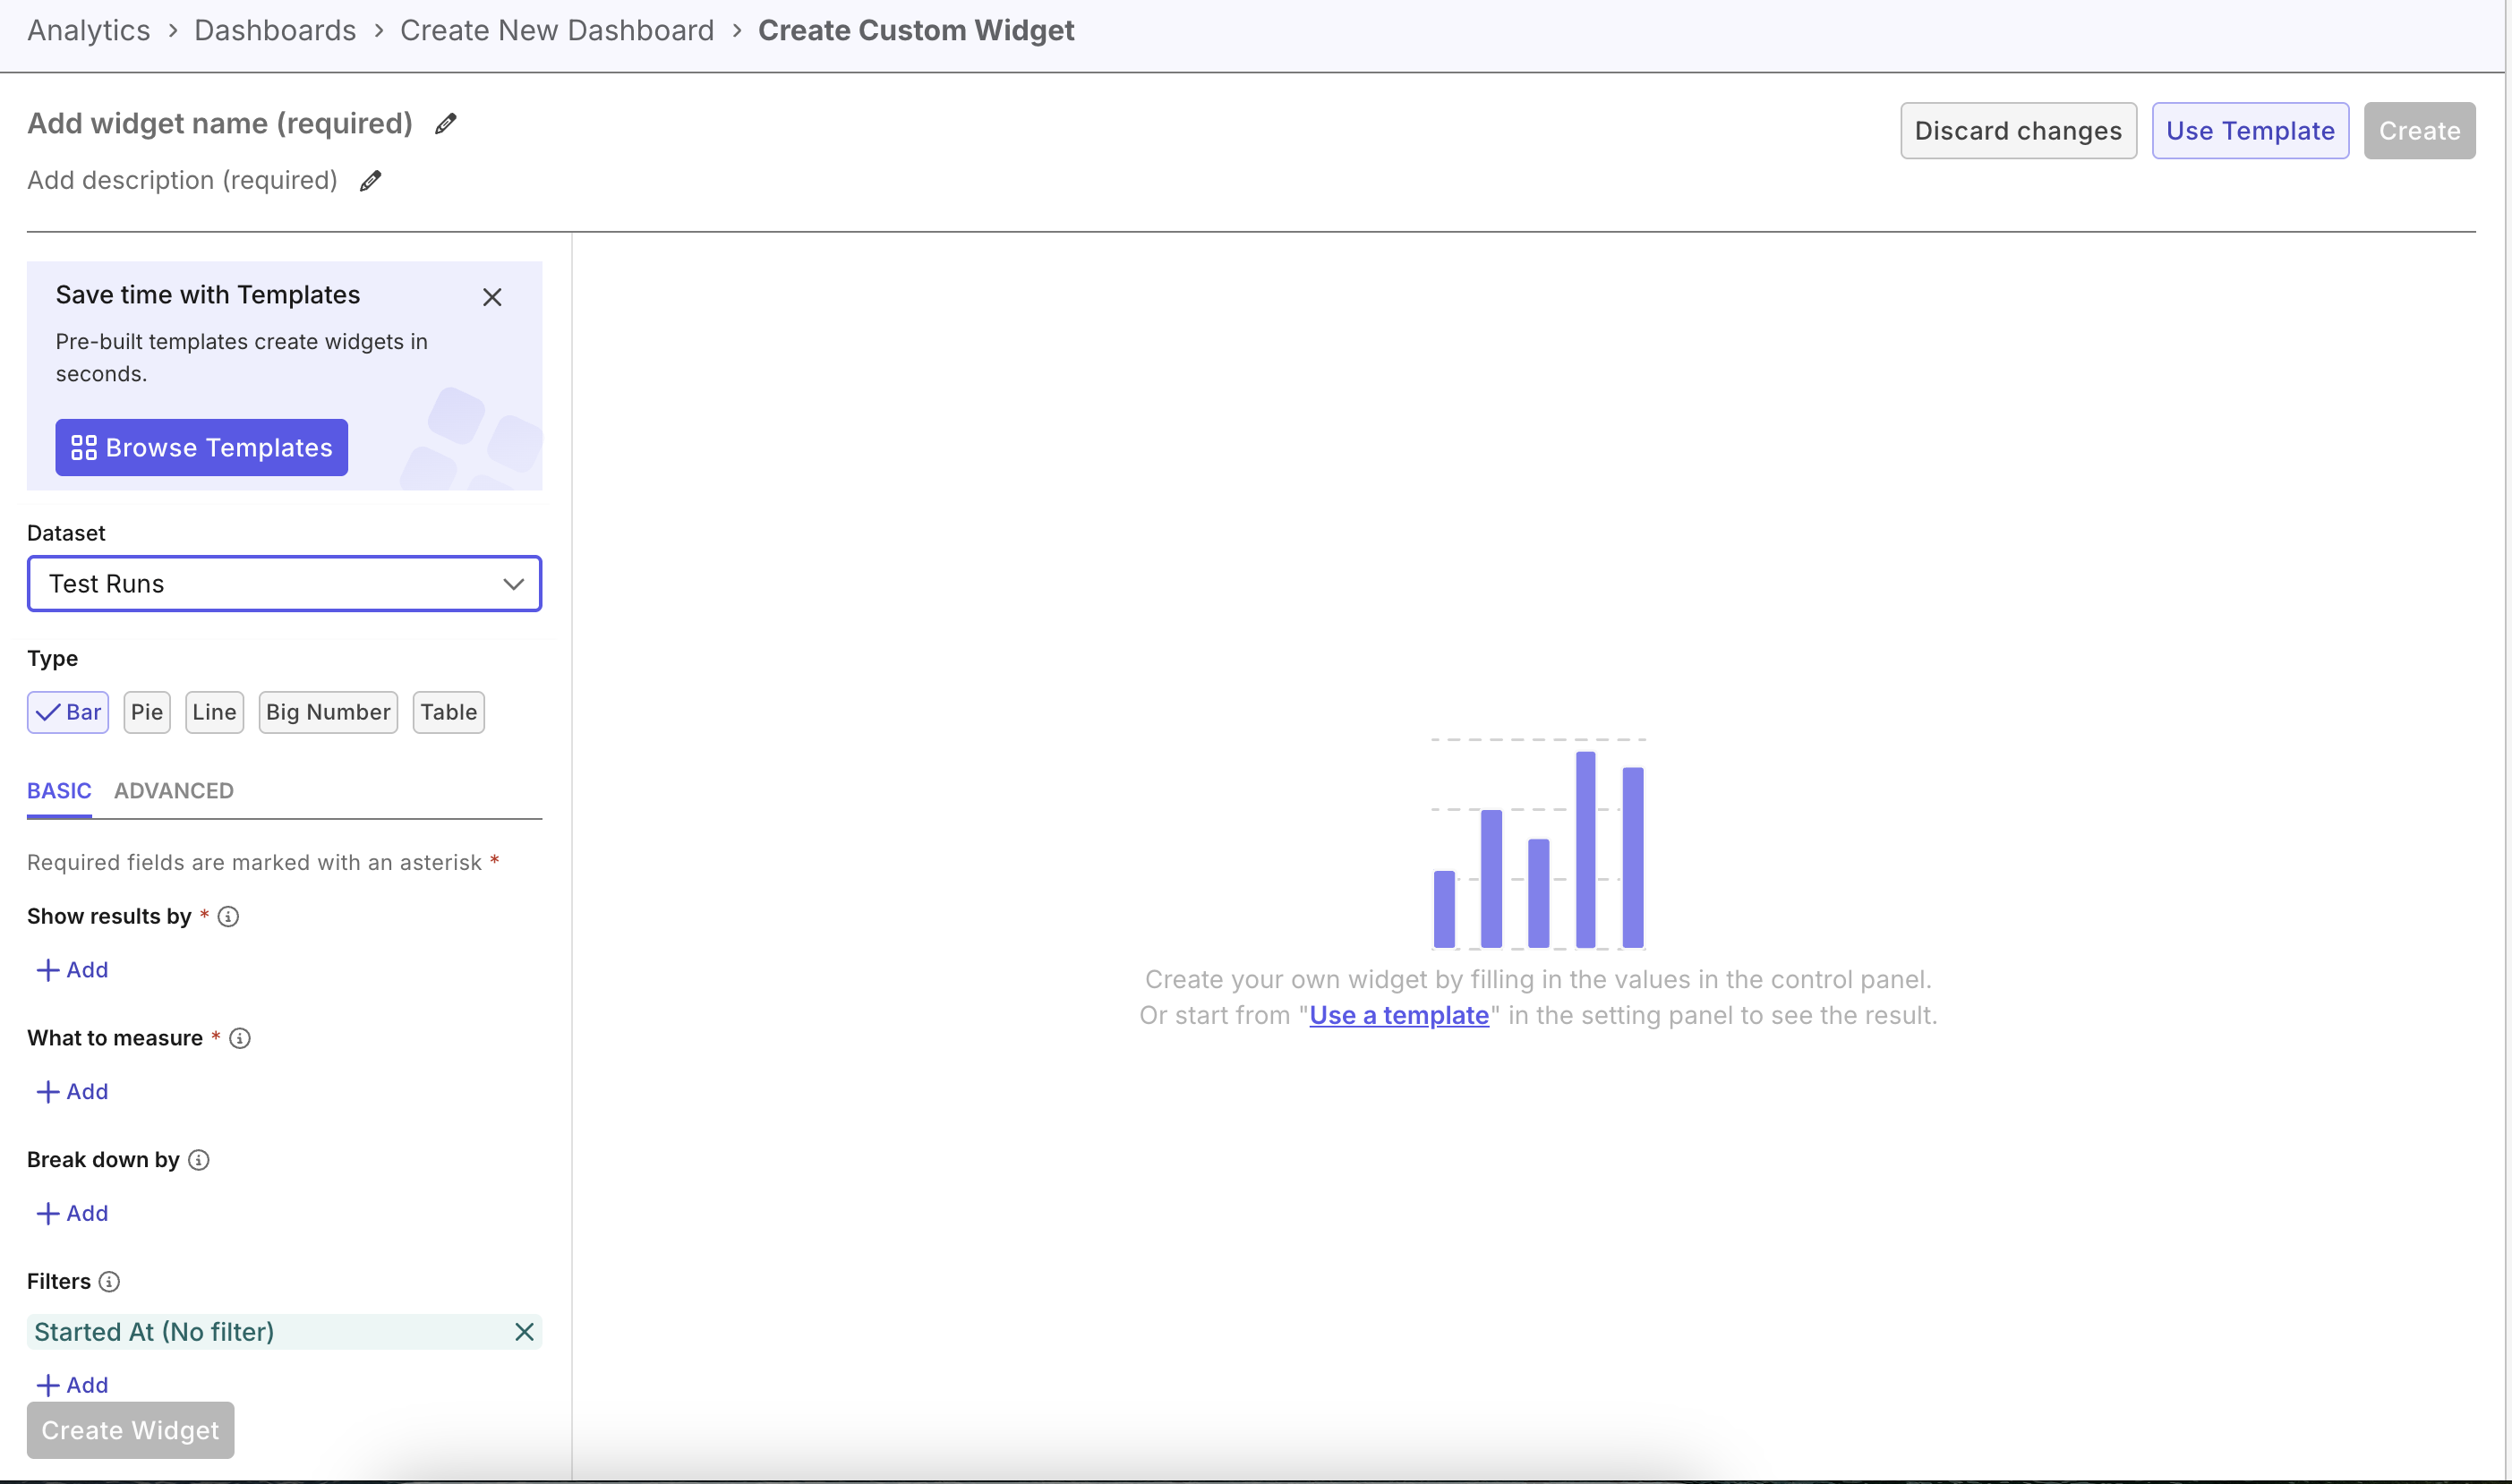Add a Show results by field
This screenshot has width=2512, height=1484.
coord(72,970)
